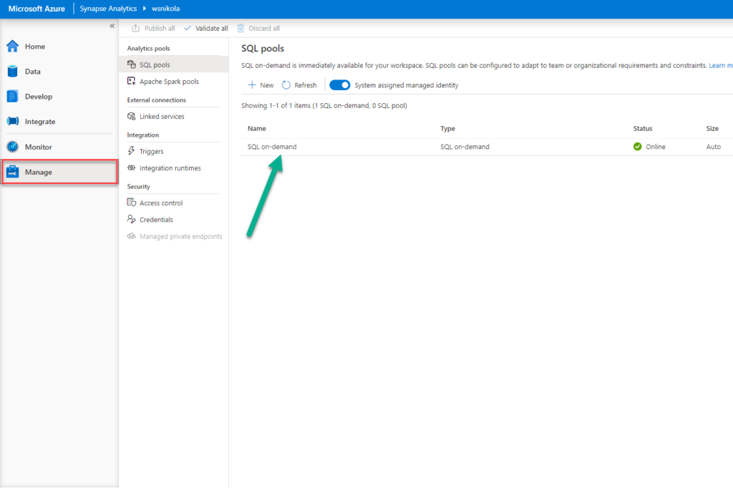Click the Publish all button label

click(x=160, y=28)
